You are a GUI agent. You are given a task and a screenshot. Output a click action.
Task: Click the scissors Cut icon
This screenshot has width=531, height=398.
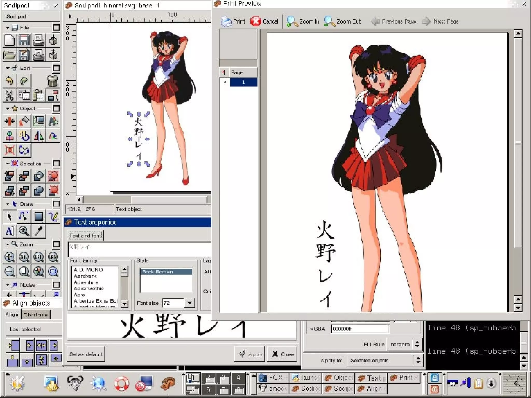pyautogui.click(x=10, y=95)
